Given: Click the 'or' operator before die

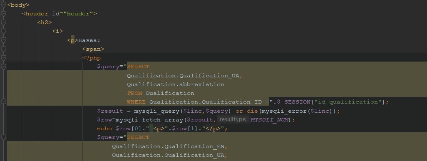Looking at the screenshot, I should (x=239, y=111).
